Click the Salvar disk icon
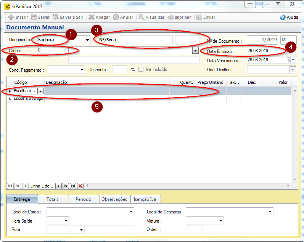The width and height of the screenshot is (304, 242). pyautogui.click(x=34, y=17)
